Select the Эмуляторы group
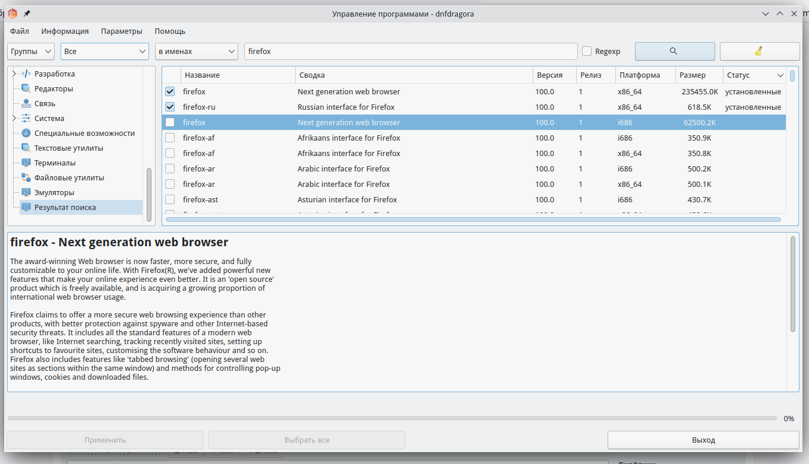Viewport: 809px width, 464px height. click(x=55, y=193)
